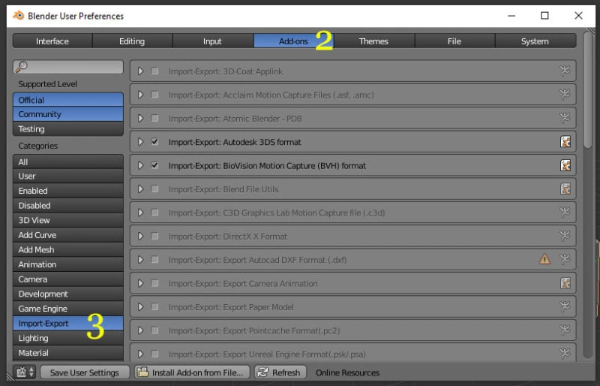Click the Blender logo in title bar
600x386 pixels.
click(x=18, y=15)
